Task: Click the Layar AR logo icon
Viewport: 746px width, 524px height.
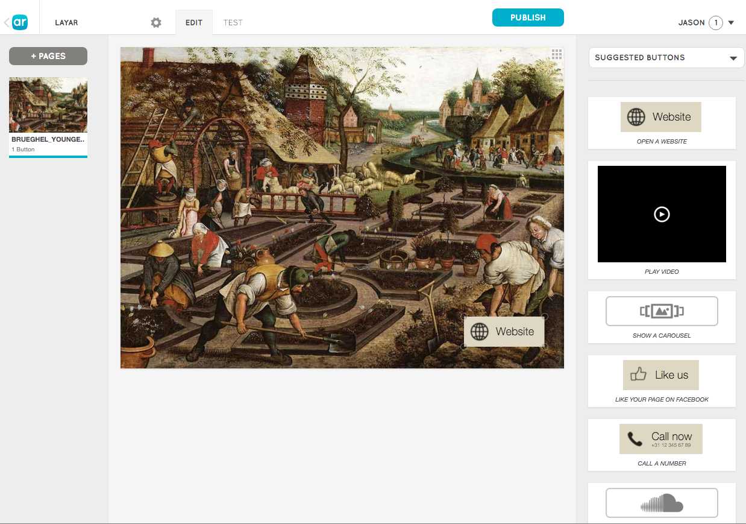Action: pos(20,22)
